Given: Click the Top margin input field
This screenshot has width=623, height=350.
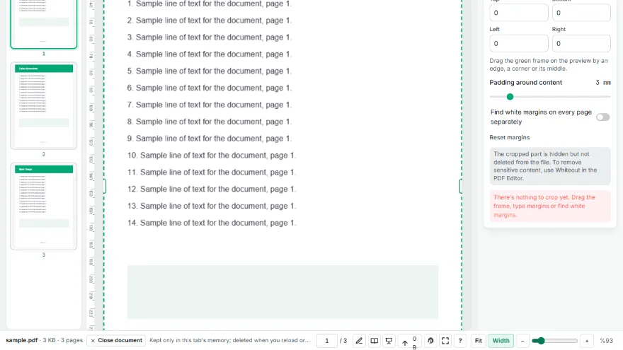Looking at the screenshot, I should pos(518,13).
